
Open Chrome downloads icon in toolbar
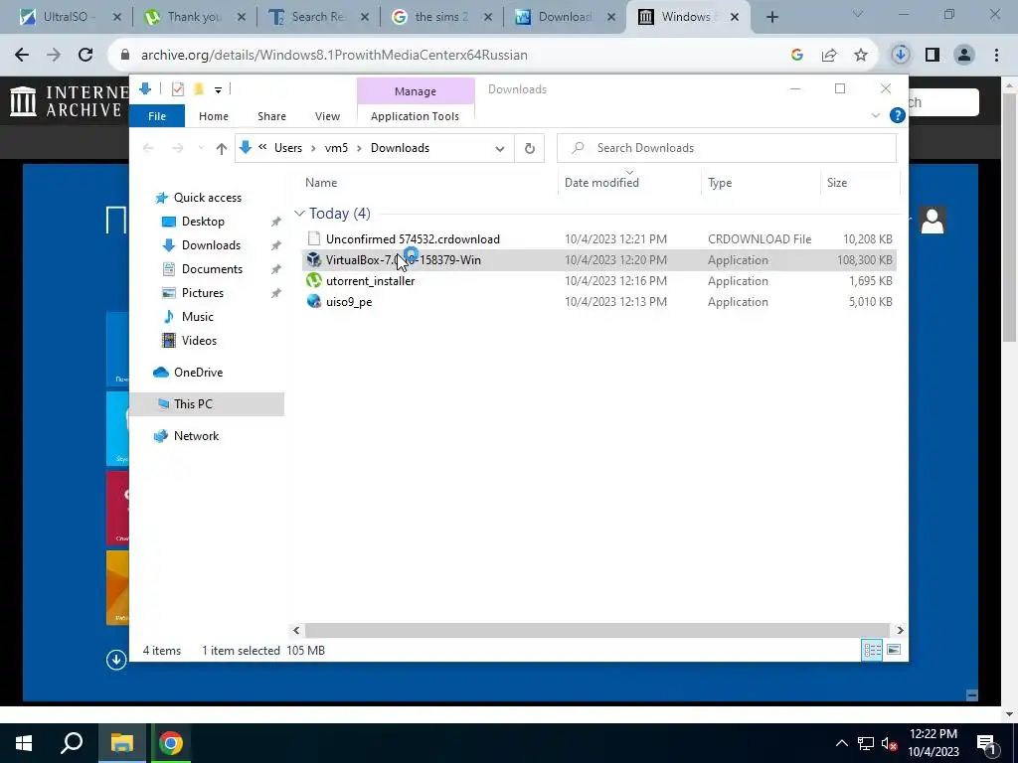click(x=900, y=56)
